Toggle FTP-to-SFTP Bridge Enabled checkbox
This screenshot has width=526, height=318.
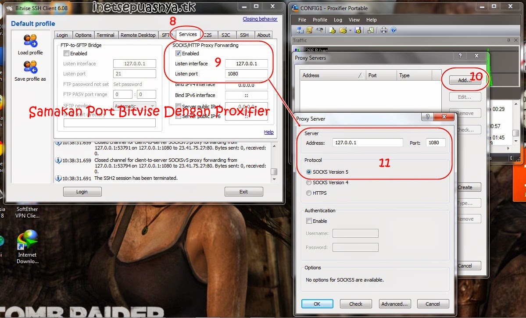tap(66, 54)
